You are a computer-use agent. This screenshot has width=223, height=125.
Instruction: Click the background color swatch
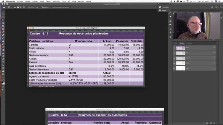[x=4, y=84]
